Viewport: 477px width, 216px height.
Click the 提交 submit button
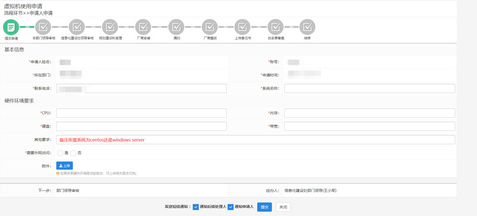click(264, 207)
